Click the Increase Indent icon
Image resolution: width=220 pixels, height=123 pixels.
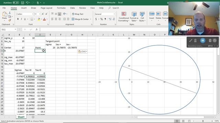(68, 19)
